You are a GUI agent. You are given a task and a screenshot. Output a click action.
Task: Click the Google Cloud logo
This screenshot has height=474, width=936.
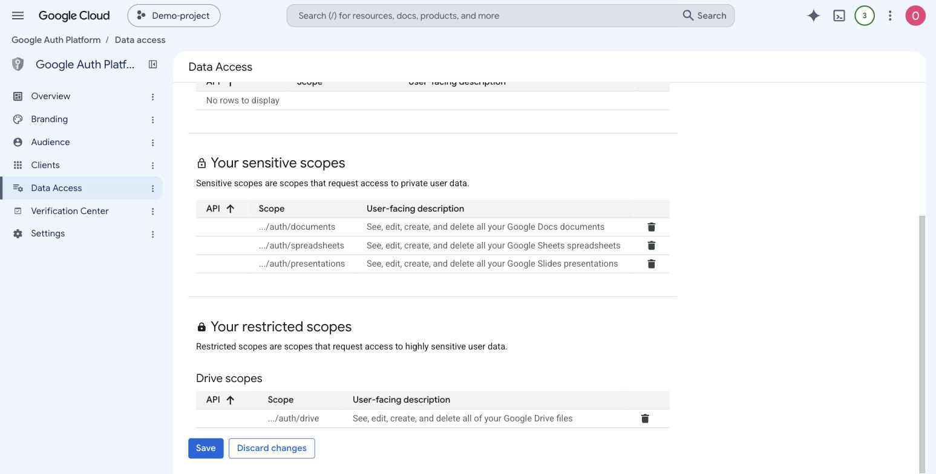74,16
